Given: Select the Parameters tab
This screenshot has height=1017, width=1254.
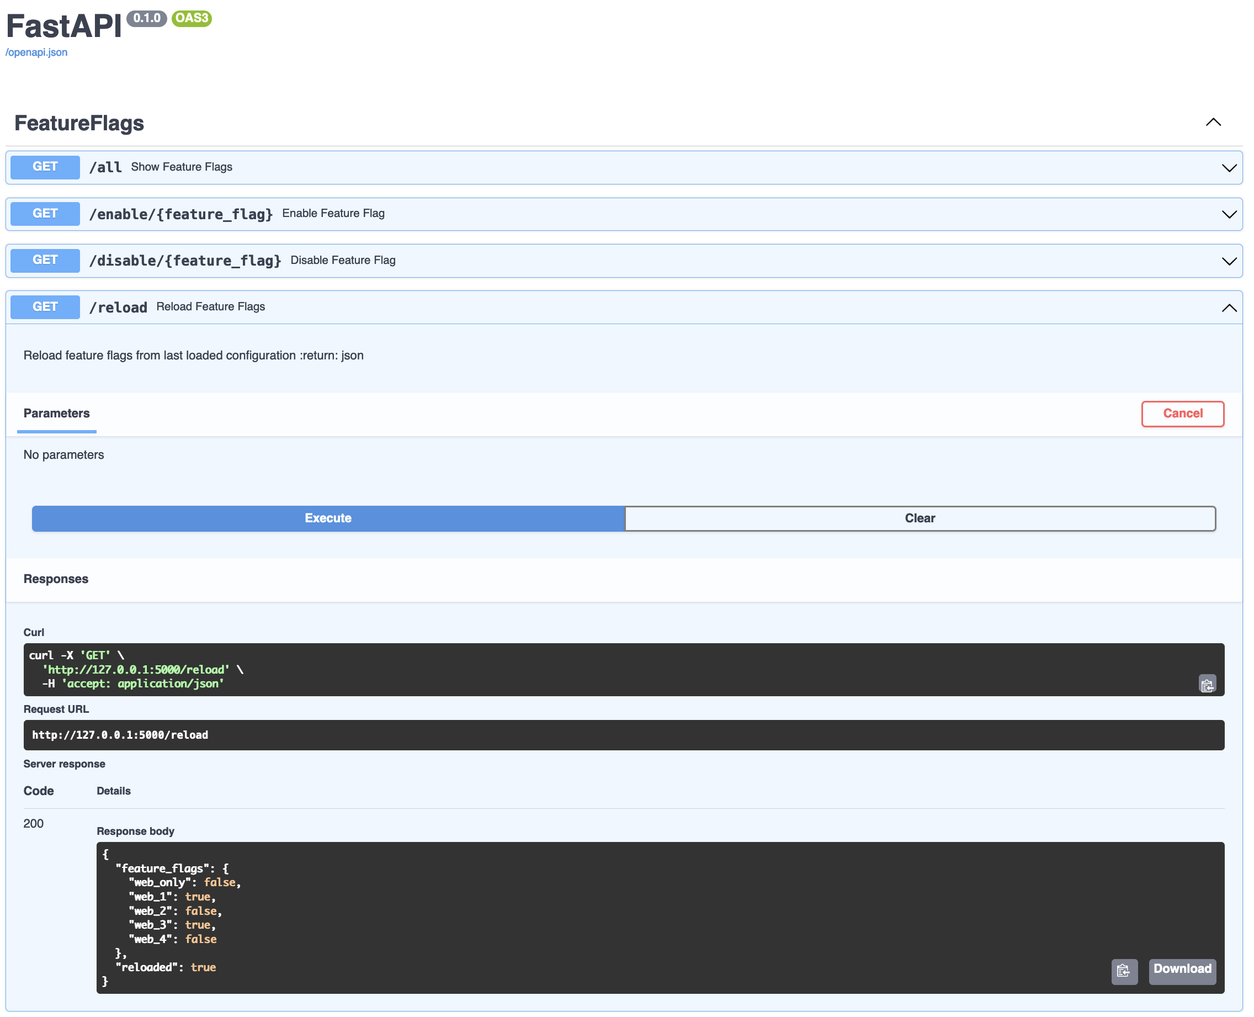Looking at the screenshot, I should 57,414.
